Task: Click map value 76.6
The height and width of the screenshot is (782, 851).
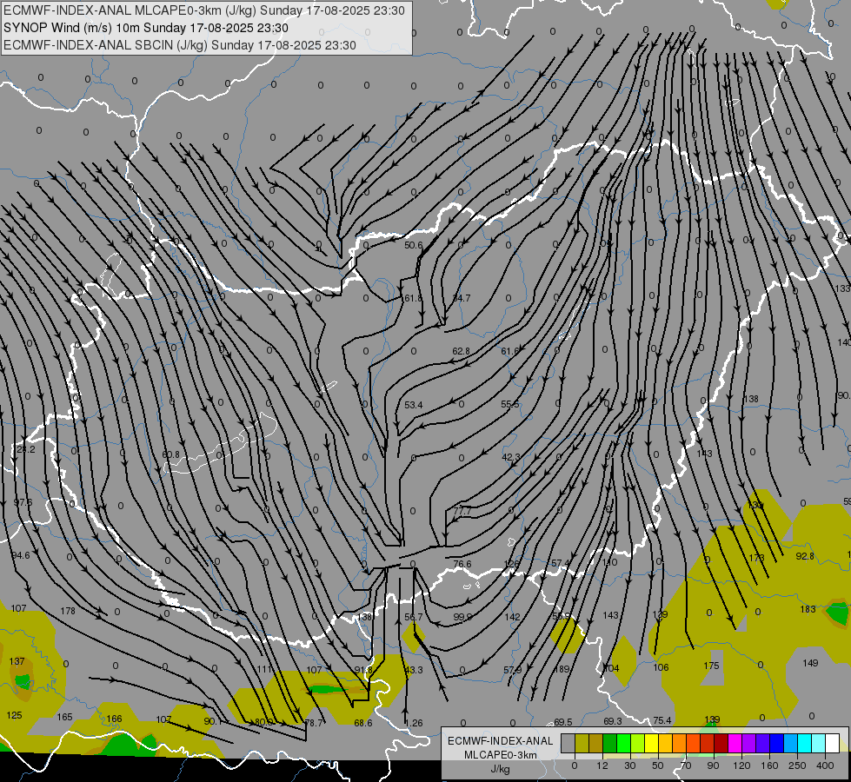Action: 462,564
